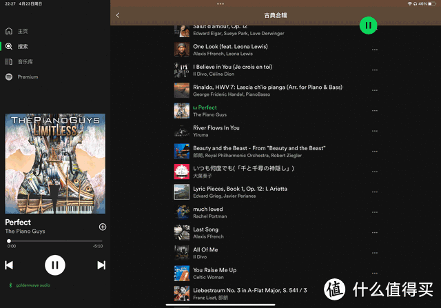Play Last Song by Alexis Ffrench
441x308 pixels.
[x=276, y=233]
